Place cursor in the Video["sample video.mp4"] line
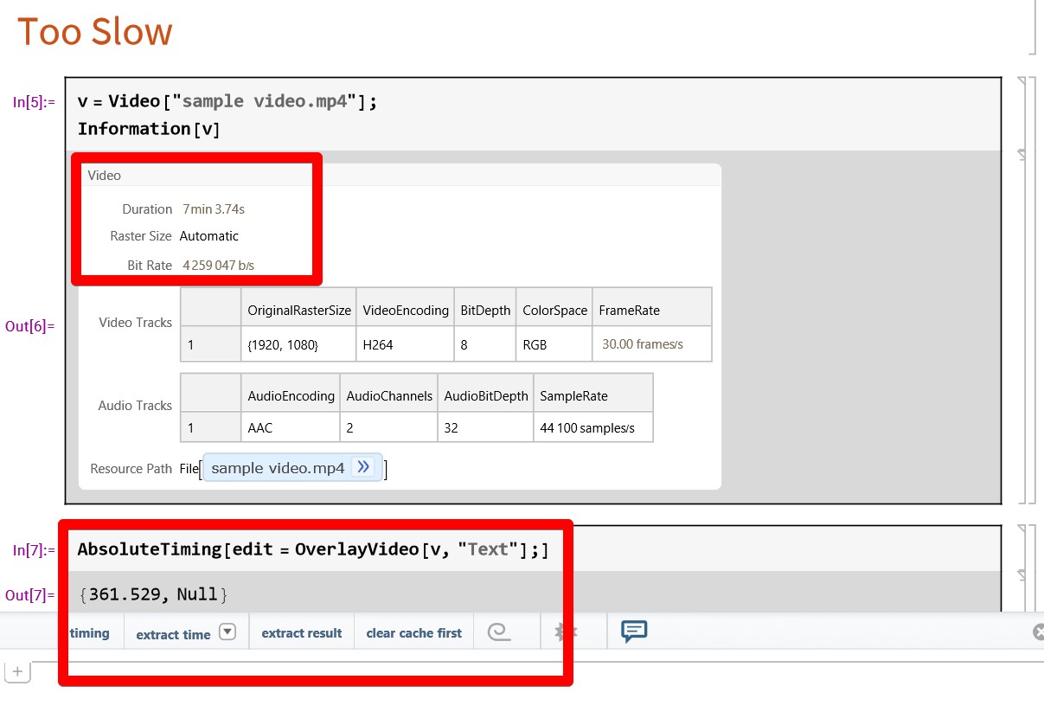 point(227,101)
